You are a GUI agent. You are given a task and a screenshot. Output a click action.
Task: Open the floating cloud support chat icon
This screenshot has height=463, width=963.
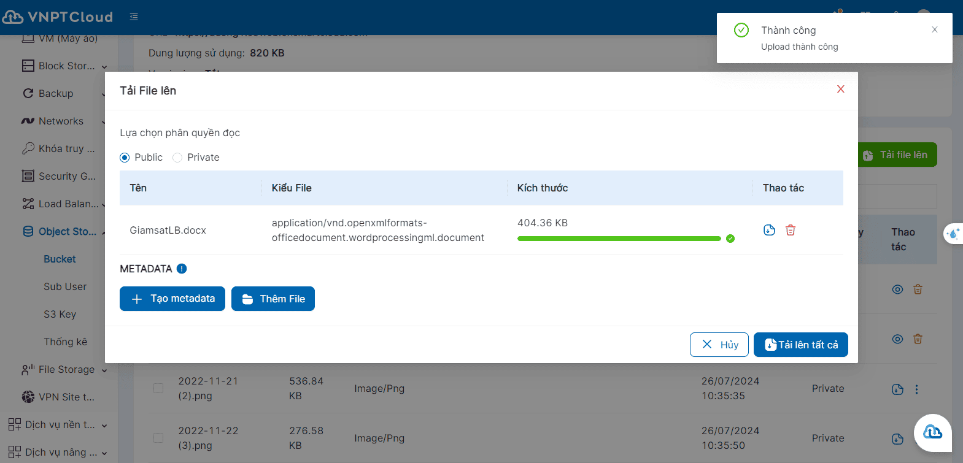coord(933,432)
